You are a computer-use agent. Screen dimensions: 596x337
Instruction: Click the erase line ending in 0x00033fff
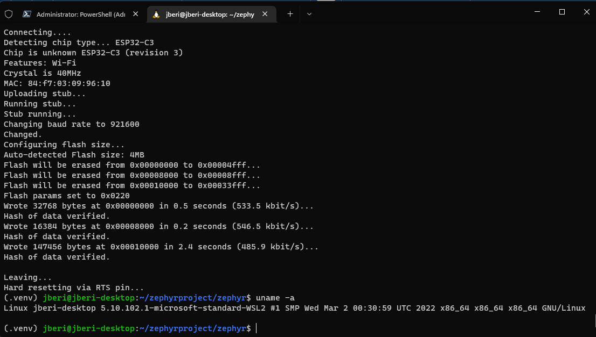tap(132, 186)
